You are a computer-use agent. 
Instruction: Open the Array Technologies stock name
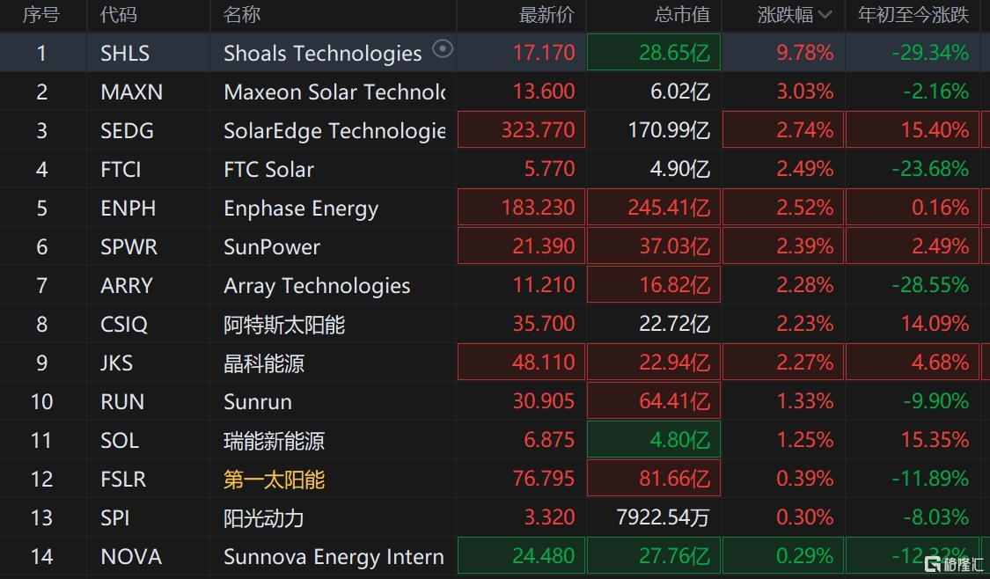tap(317, 286)
